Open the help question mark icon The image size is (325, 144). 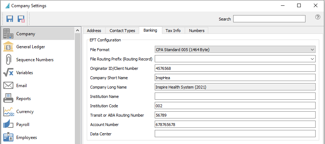[x=318, y=17]
